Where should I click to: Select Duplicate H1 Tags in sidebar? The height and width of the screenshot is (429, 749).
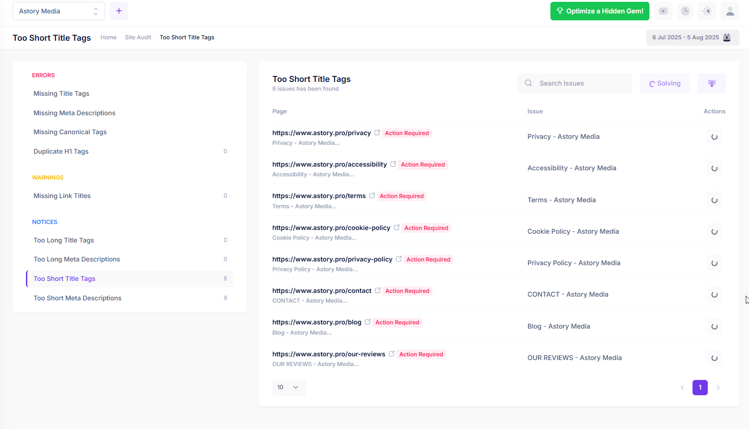pos(130,151)
